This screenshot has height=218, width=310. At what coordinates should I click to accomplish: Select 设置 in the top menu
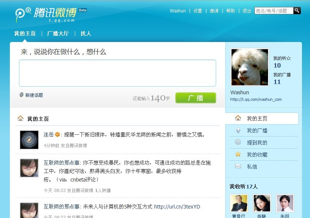point(198,11)
